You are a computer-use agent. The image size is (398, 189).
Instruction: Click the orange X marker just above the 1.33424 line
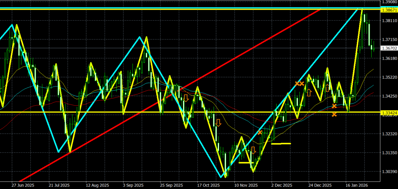[334, 106]
